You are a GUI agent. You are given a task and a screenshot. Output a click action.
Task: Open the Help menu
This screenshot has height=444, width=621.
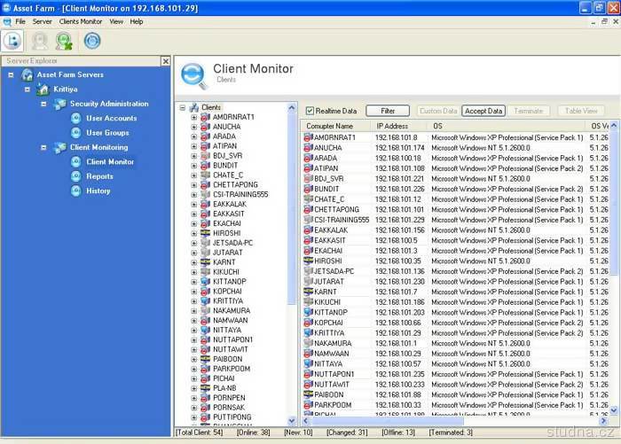[x=137, y=22]
